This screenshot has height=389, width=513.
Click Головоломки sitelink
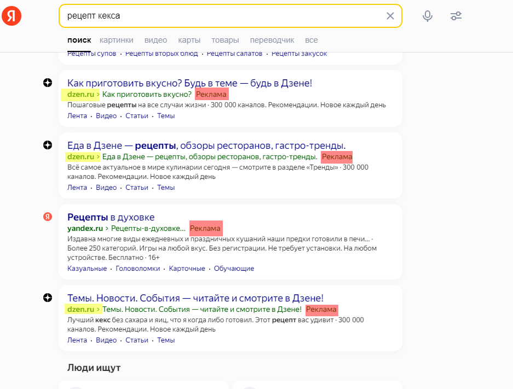tap(138, 269)
